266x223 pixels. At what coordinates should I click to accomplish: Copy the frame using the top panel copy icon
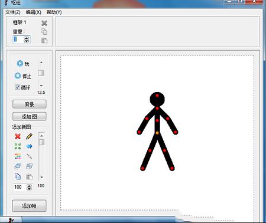44,31
